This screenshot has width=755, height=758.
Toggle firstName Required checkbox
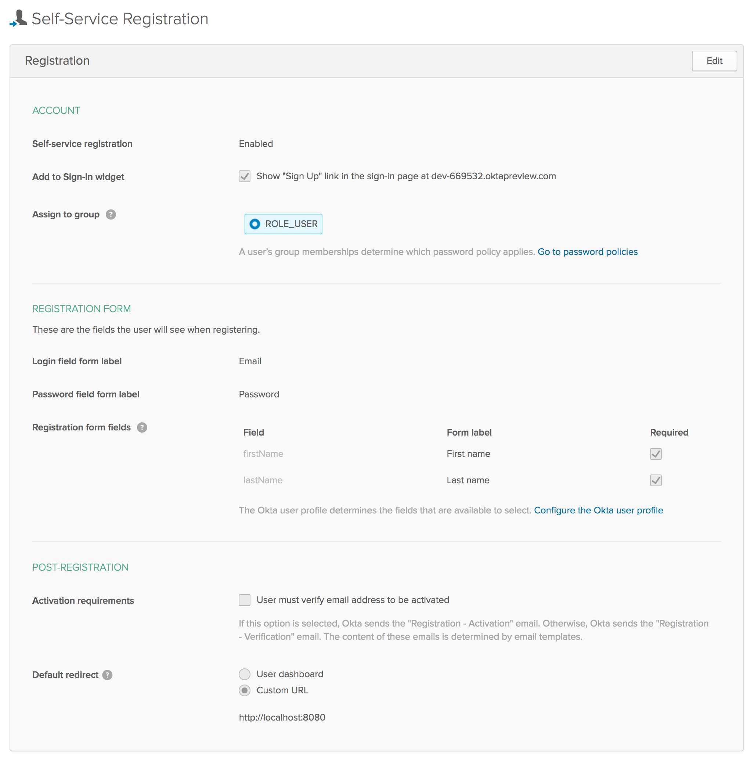656,454
